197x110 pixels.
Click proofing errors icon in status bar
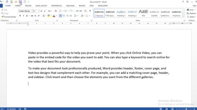(x=20, y=109)
